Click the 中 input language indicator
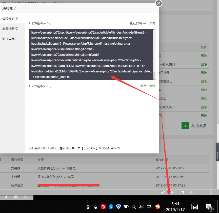 149,207
